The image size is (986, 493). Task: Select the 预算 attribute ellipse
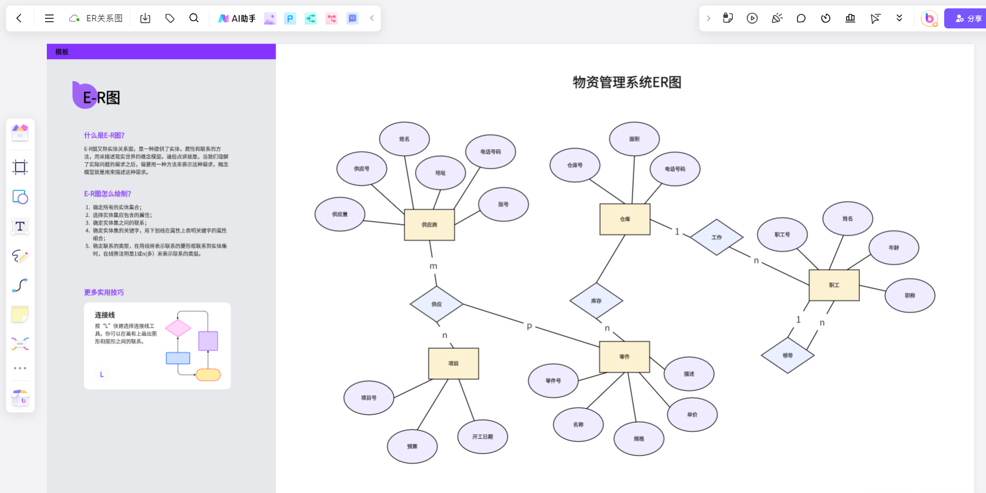point(412,447)
